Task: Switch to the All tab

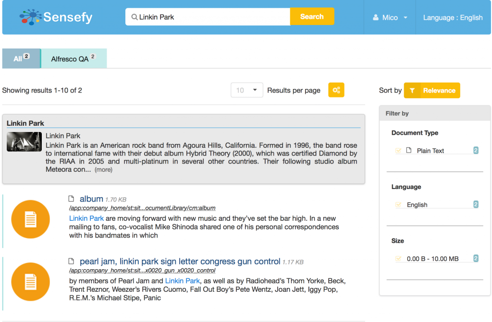Action: click(x=21, y=59)
